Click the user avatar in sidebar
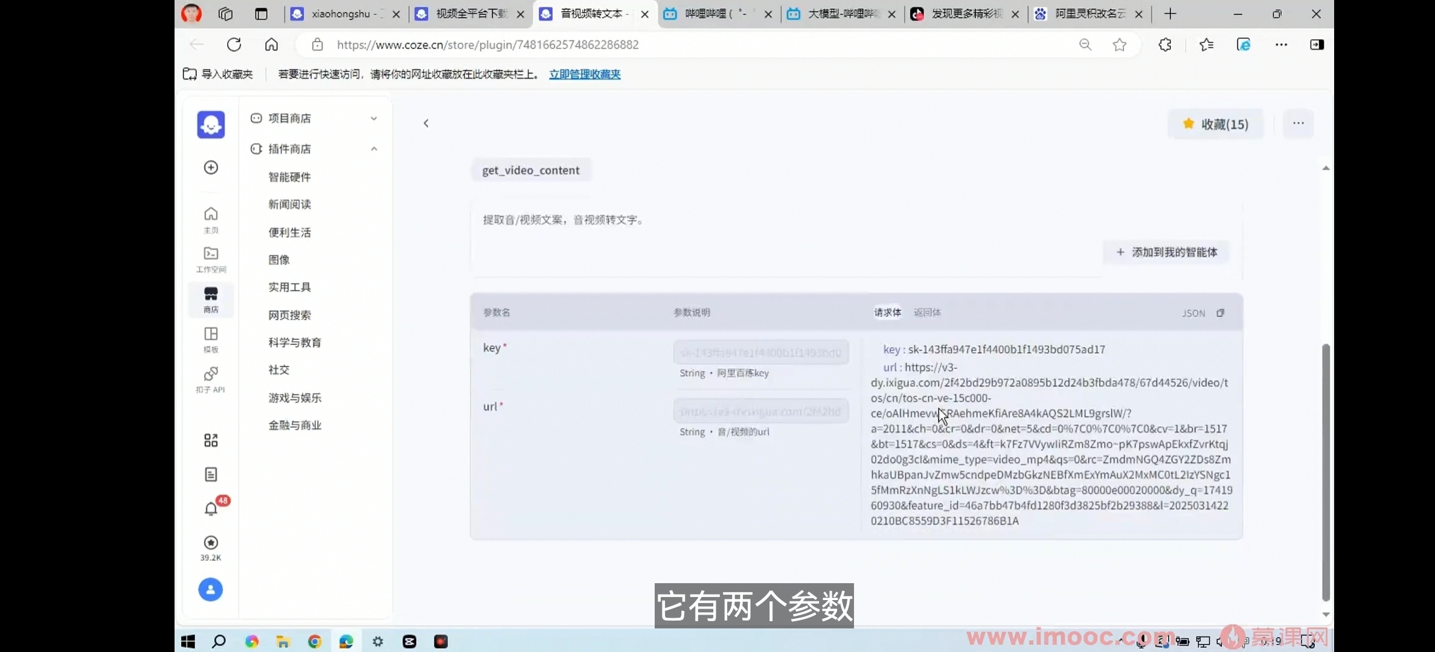1435x652 pixels. [x=211, y=589]
